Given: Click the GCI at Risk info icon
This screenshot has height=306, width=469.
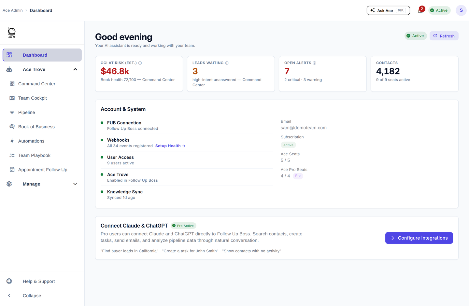Looking at the screenshot, I should click(x=140, y=63).
